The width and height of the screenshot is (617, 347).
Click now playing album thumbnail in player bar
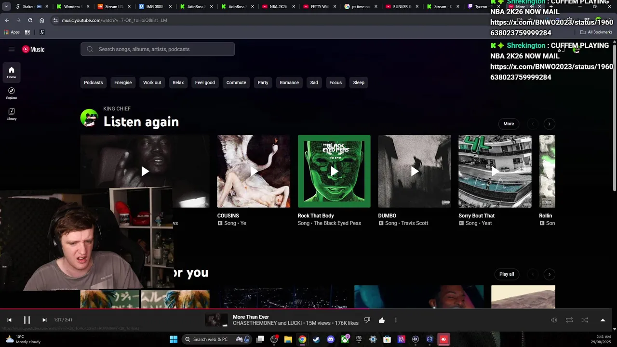pos(216,320)
